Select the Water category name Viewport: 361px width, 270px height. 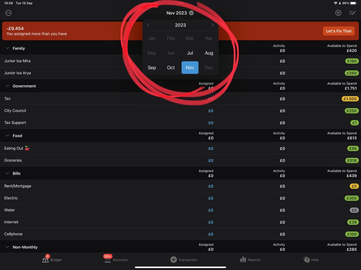click(x=10, y=210)
